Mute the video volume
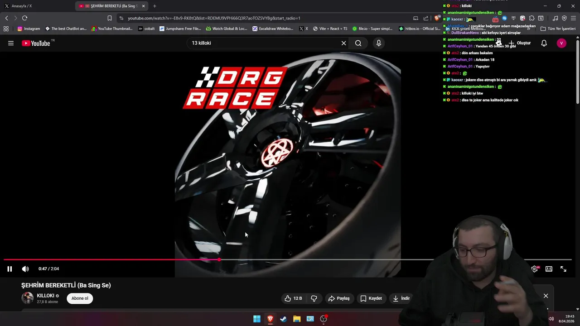 click(25, 268)
